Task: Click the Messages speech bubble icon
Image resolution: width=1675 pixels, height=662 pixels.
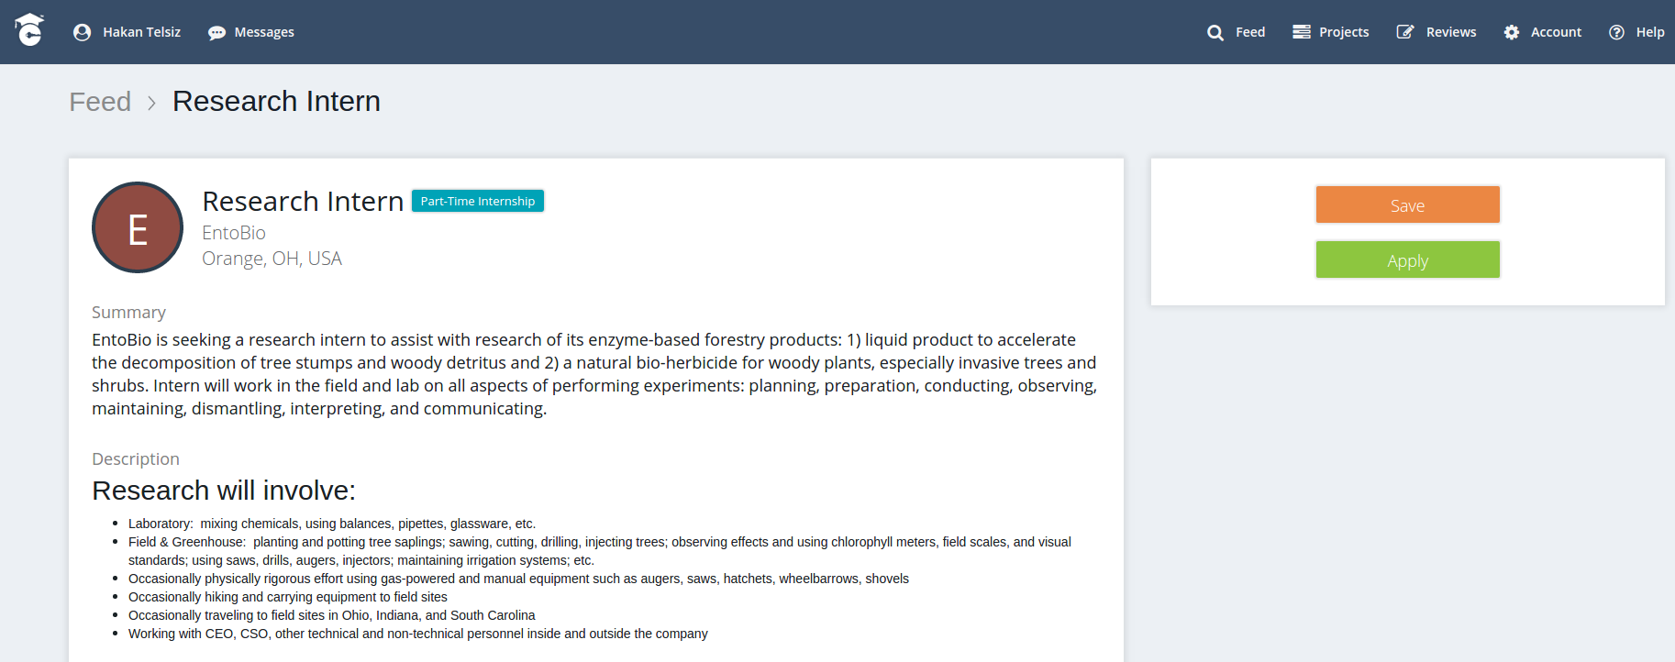Action: tap(216, 32)
